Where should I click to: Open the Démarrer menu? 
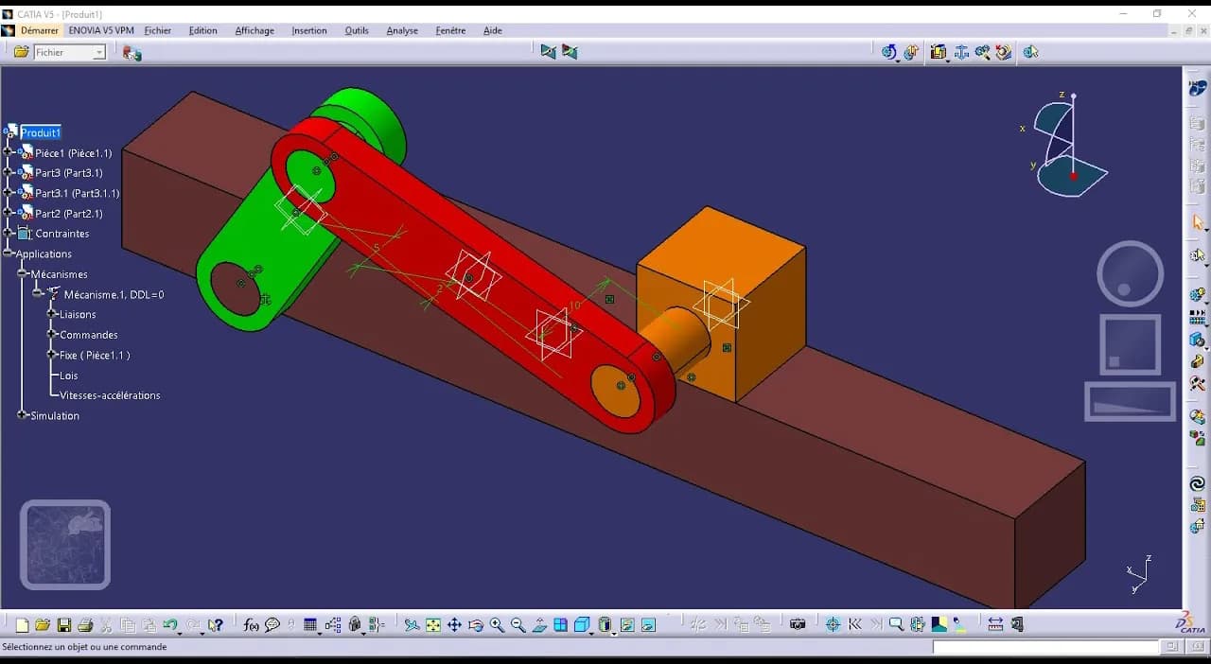tap(39, 30)
